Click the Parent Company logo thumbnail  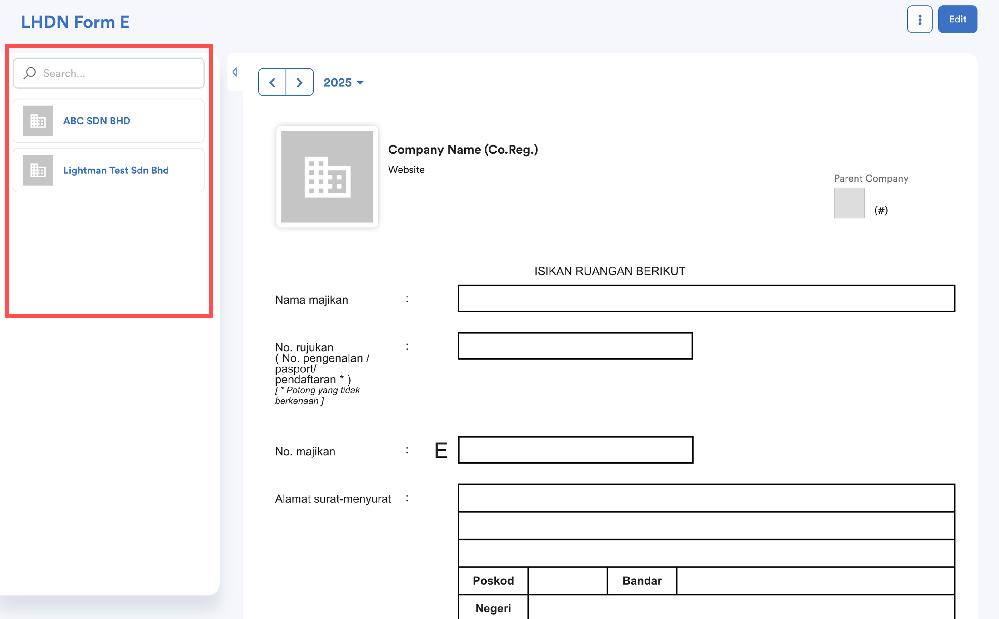849,203
